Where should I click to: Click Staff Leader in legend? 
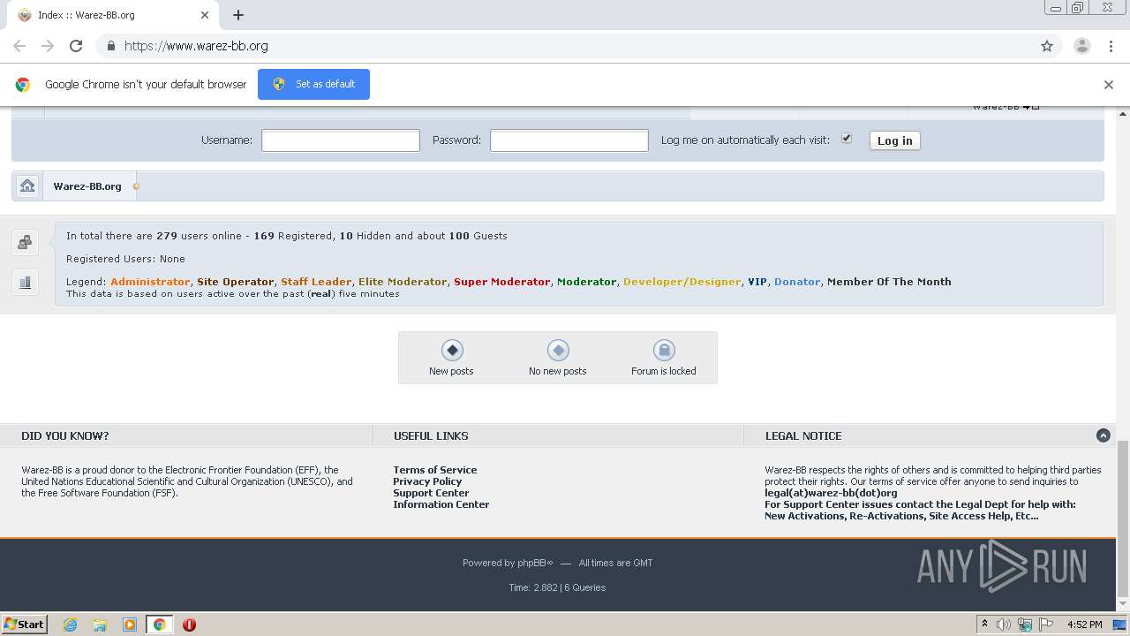click(x=316, y=282)
